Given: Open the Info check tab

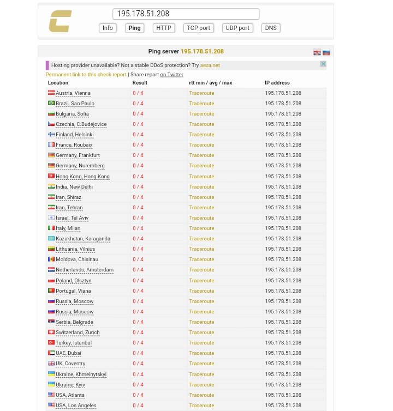Looking at the screenshot, I should (x=108, y=28).
